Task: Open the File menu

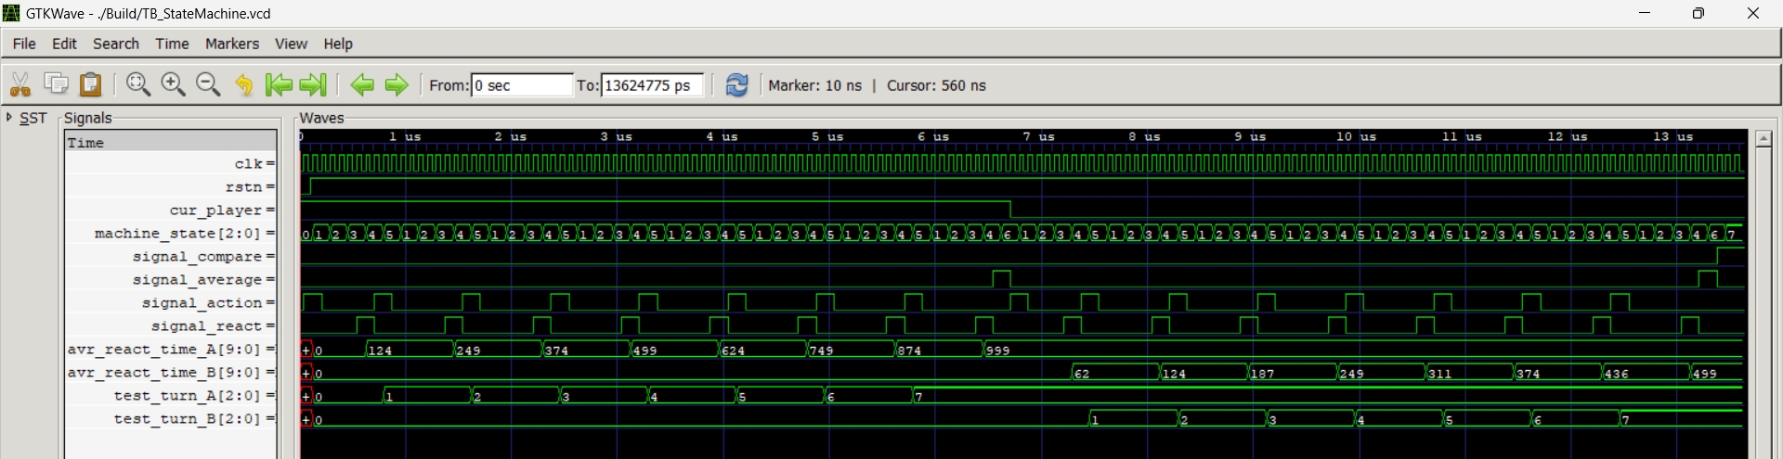Action: (24, 44)
